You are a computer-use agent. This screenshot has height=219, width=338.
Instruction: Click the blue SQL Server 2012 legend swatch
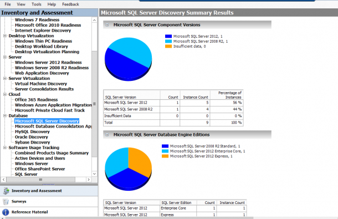click(168, 36)
